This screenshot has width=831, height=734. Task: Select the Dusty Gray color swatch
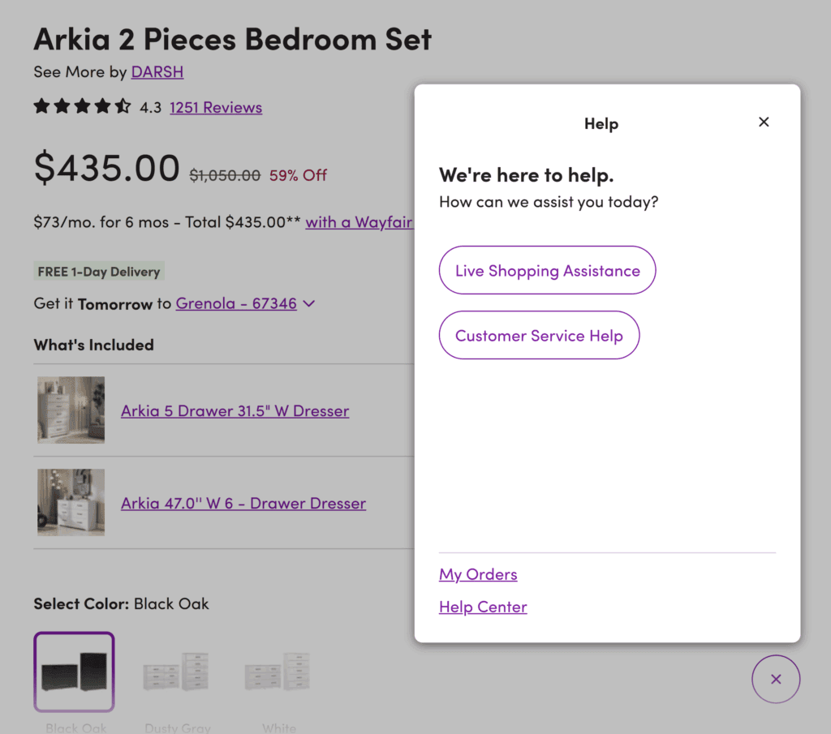tap(176, 672)
